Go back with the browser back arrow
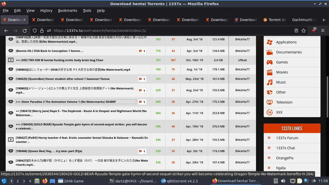329x185 pixels. pos(6,31)
